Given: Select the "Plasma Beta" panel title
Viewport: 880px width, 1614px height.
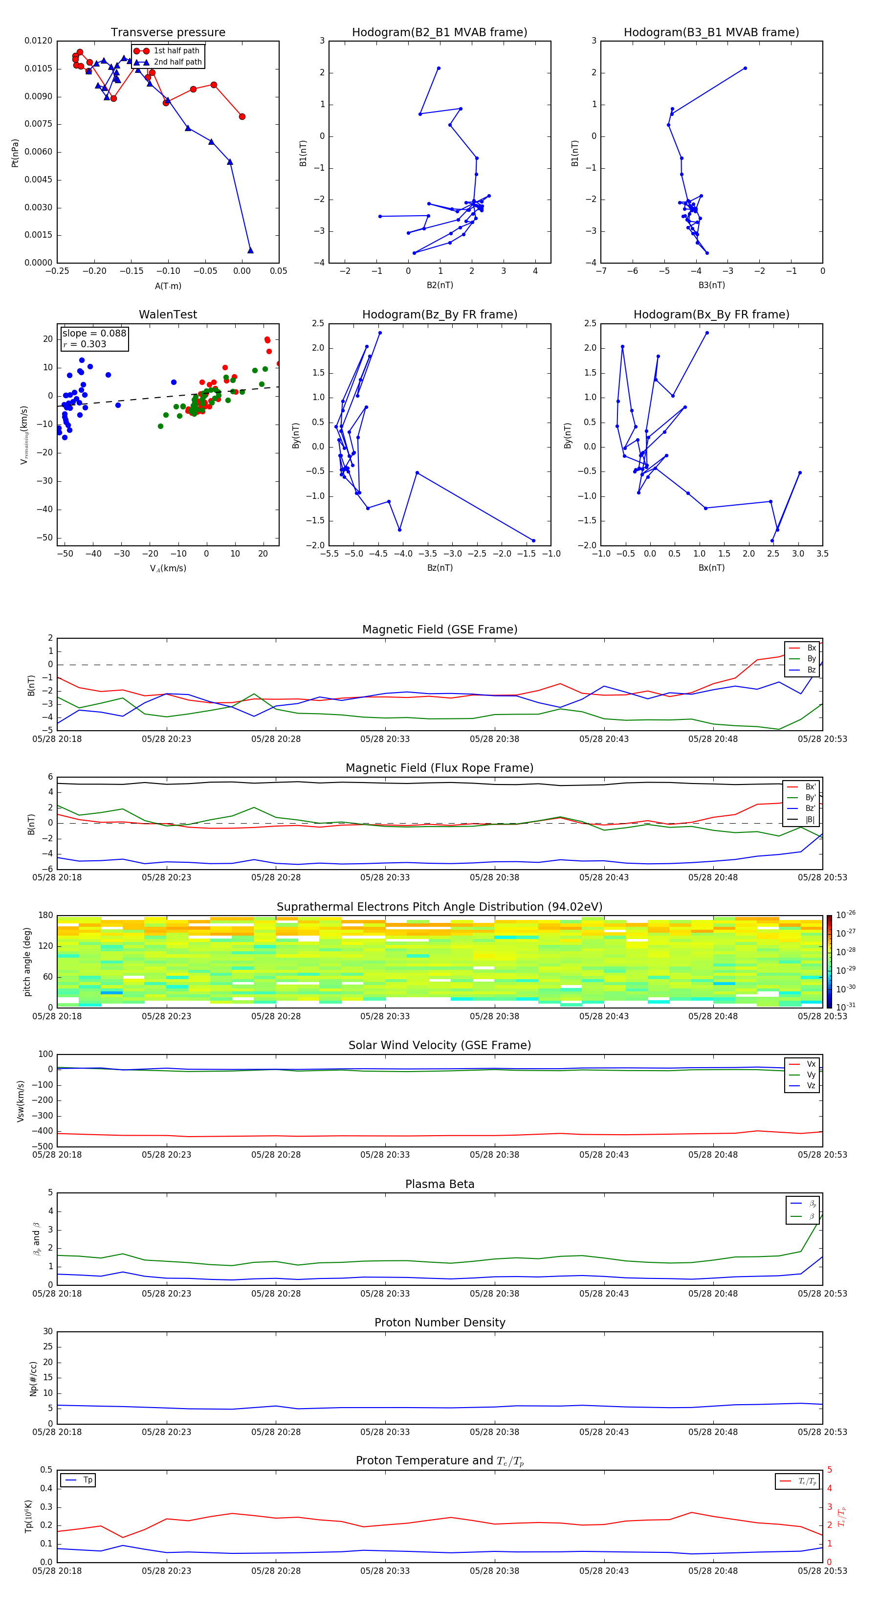Looking at the screenshot, I should (x=440, y=1185).
